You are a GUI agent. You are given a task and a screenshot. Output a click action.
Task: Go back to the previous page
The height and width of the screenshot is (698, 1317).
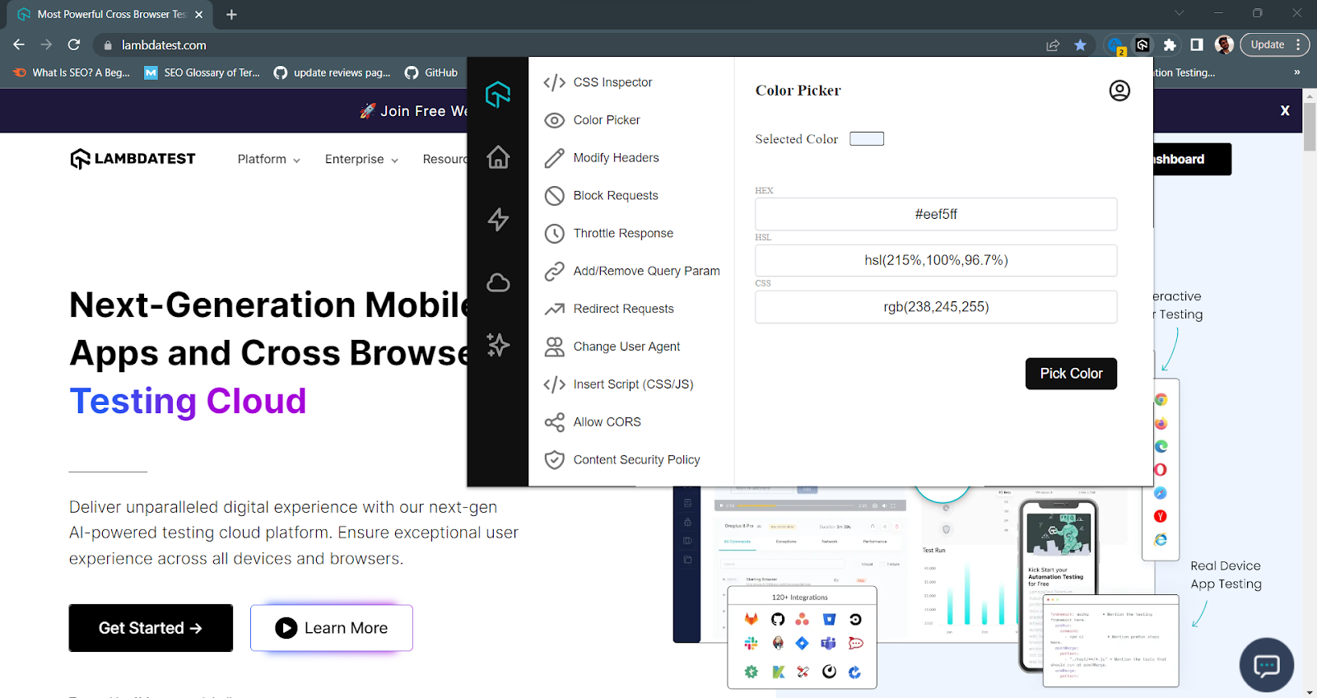pos(19,44)
